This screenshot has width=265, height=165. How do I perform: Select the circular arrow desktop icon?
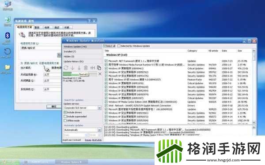click(x=8, y=51)
